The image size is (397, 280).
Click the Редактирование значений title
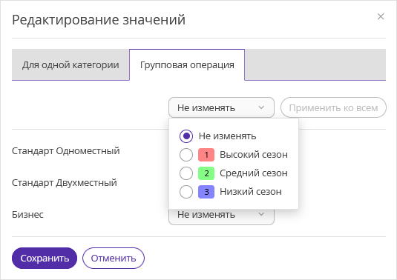click(99, 20)
